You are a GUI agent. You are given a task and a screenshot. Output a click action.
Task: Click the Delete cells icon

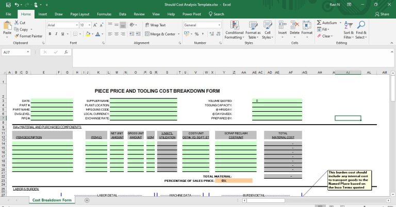click(294, 26)
